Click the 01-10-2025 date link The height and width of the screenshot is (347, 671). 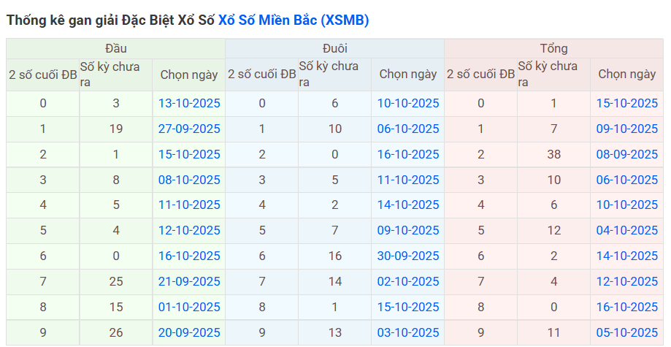(189, 307)
